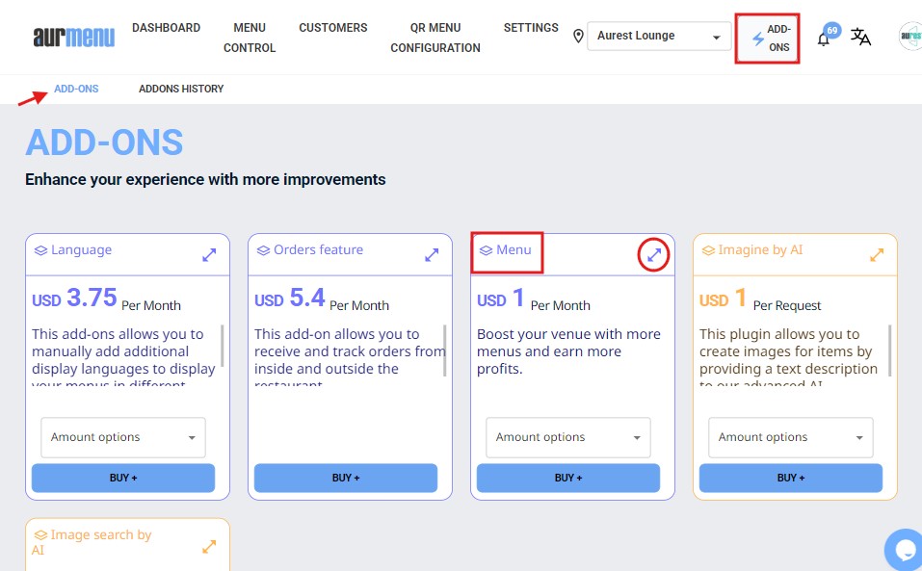Click the language translate icon
Viewport: 922px width, 571px height.
(860, 38)
